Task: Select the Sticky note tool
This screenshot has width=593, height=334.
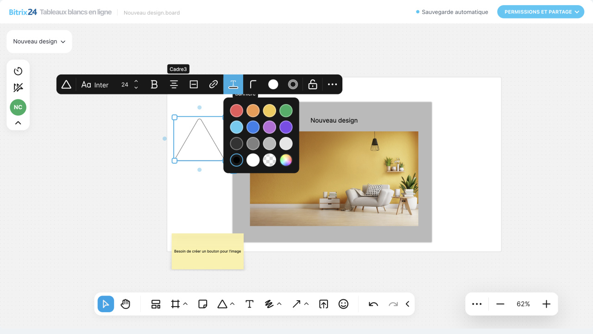Action: tap(202, 304)
